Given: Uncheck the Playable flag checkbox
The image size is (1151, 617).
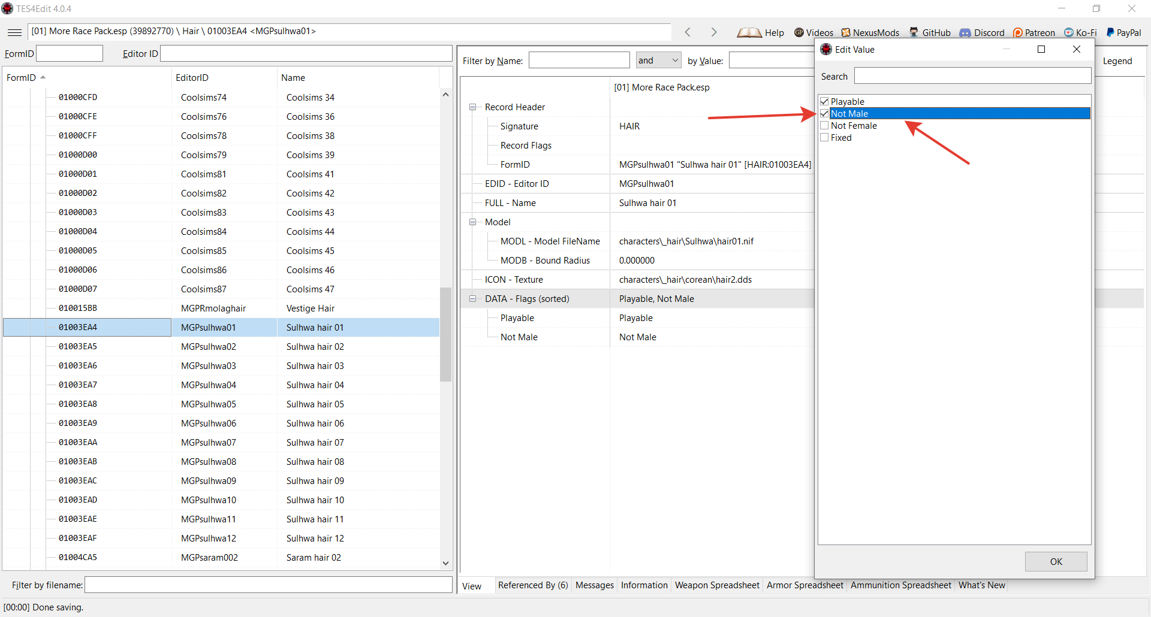Looking at the screenshot, I should coord(825,102).
